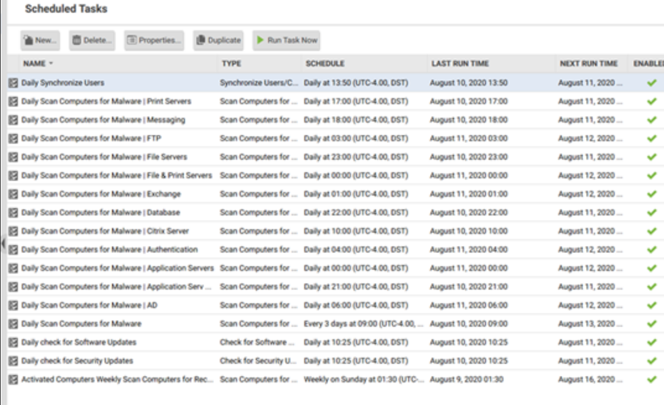Click enabled checkmark of AD scan row
This screenshot has width=664, height=405.
pos(652,305)
